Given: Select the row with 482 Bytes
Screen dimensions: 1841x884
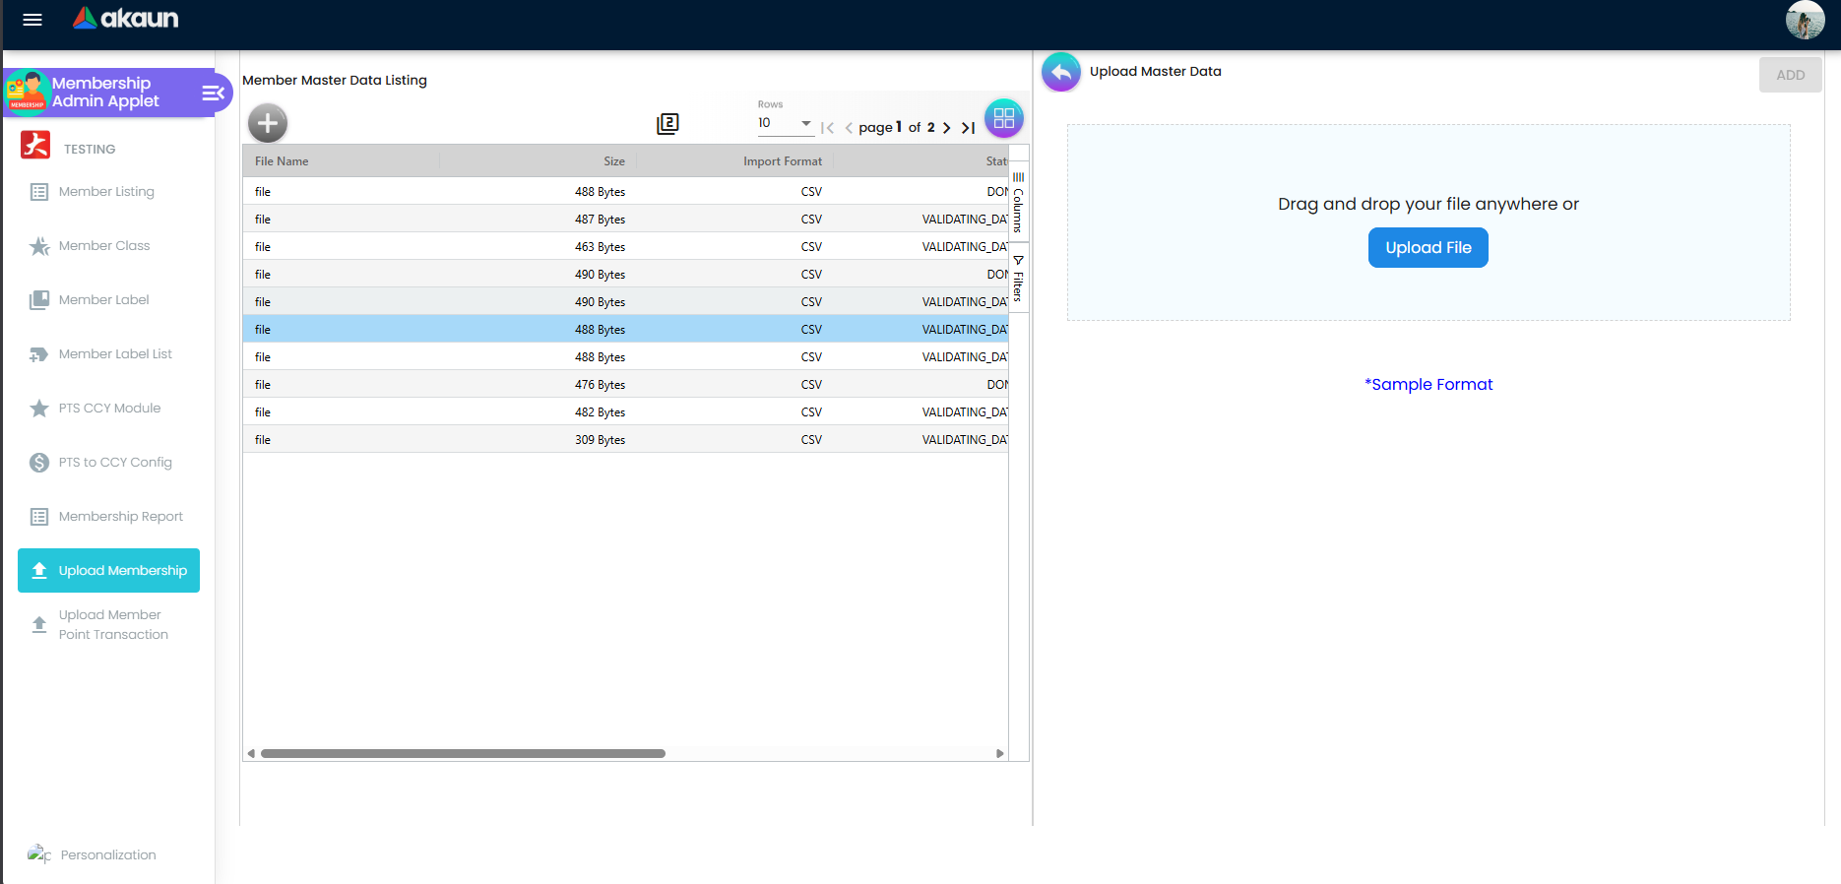Looking at the screenshot, I should coord(625,412).
